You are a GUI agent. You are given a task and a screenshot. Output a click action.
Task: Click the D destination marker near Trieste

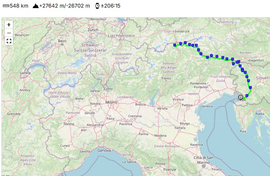click(x=240, y=96)
